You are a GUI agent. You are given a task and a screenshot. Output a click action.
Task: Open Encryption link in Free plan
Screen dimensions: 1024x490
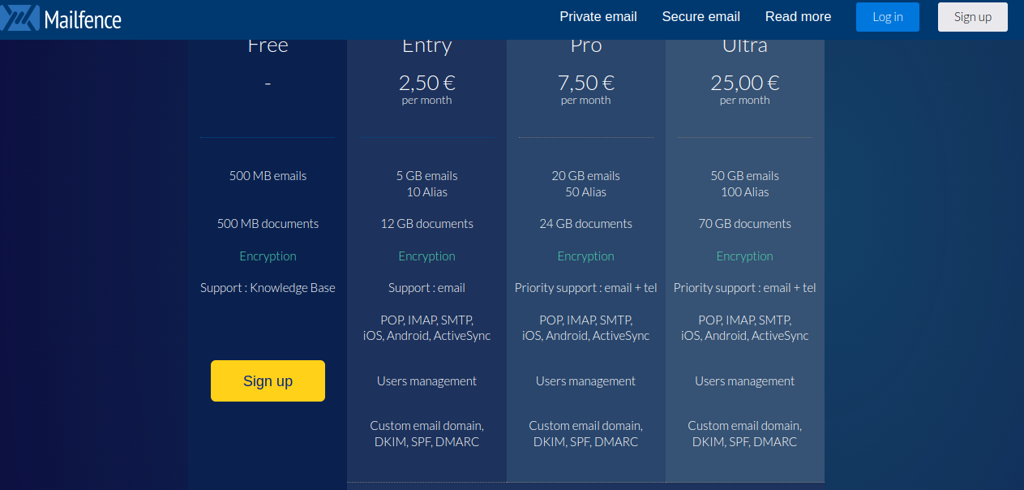[x=268, y=256]
